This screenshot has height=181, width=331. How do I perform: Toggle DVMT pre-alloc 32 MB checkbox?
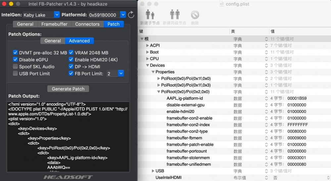tap(15, 53)
